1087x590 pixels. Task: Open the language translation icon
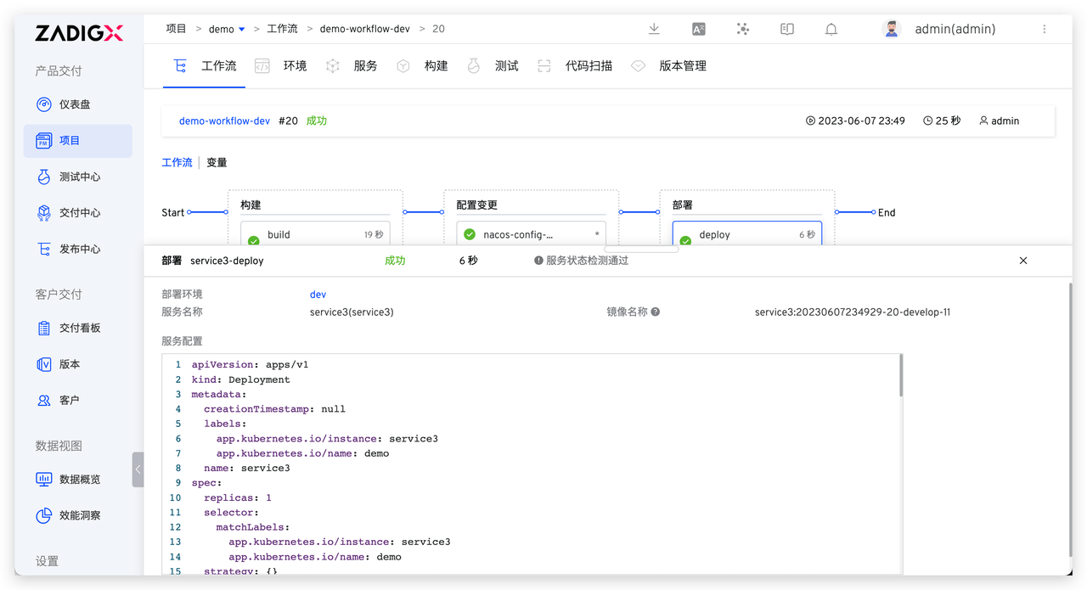pos(699,29)
